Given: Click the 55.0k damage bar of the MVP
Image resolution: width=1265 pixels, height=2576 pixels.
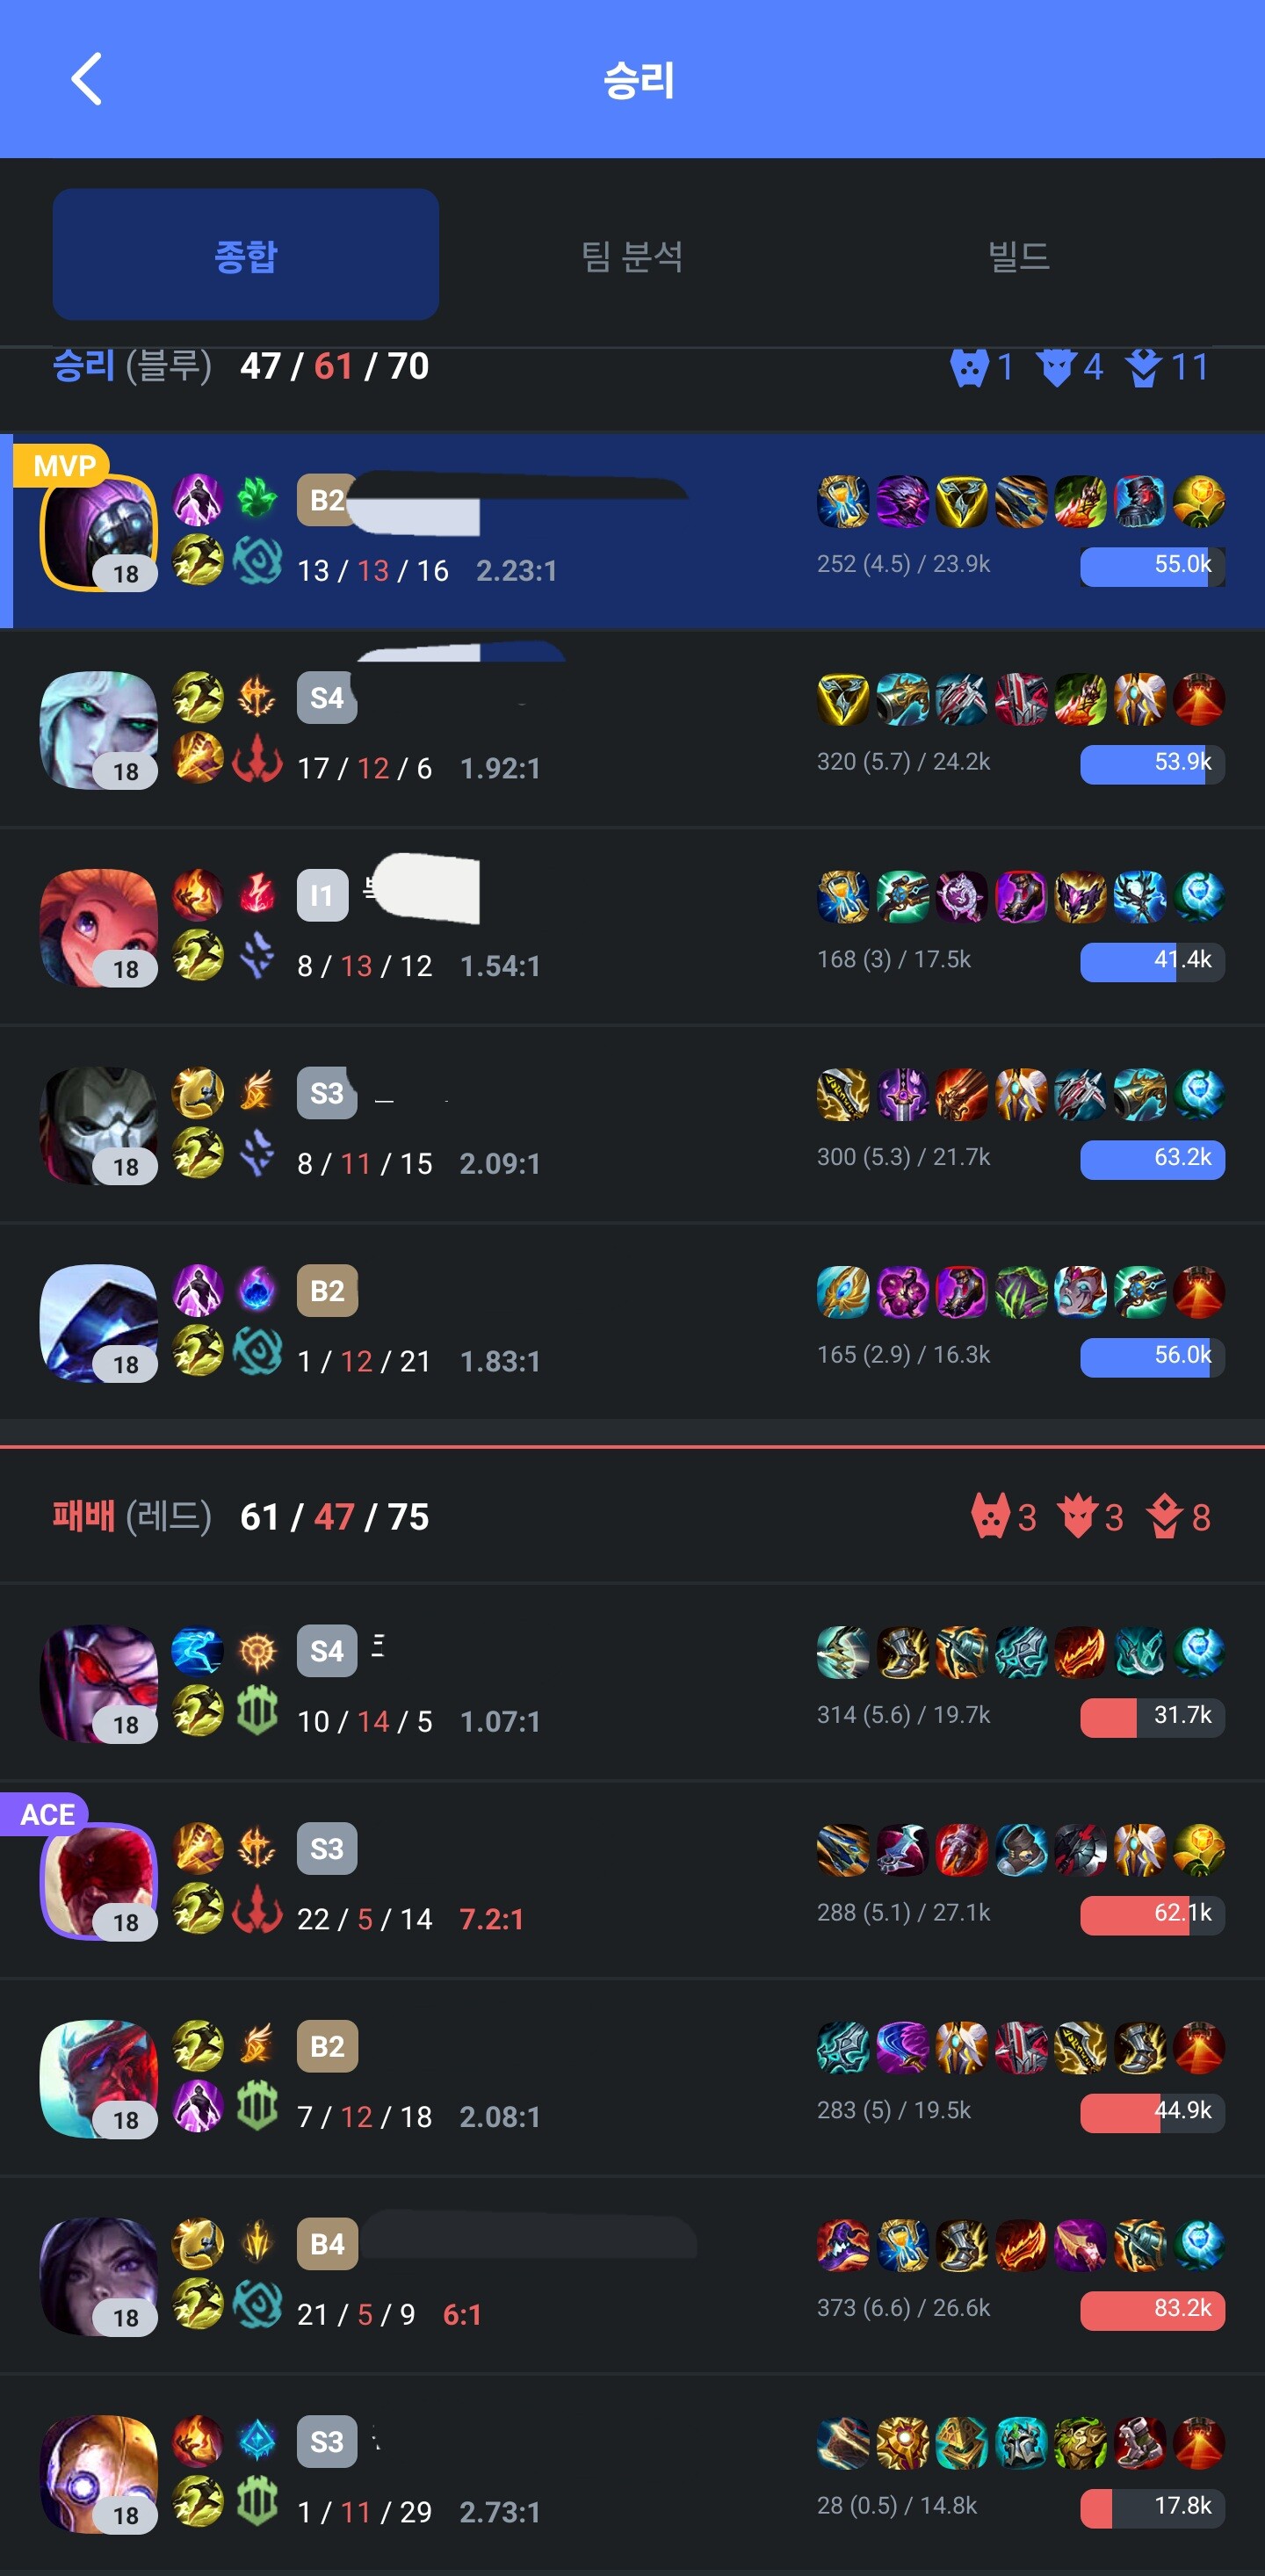Looking at the screenshot, I should pos(1152,566).
